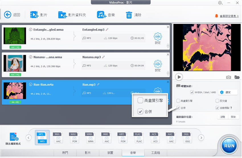Show previous output formats with left arrow
This screenshot has width=242, height=158.
click(x=28, y=138)
